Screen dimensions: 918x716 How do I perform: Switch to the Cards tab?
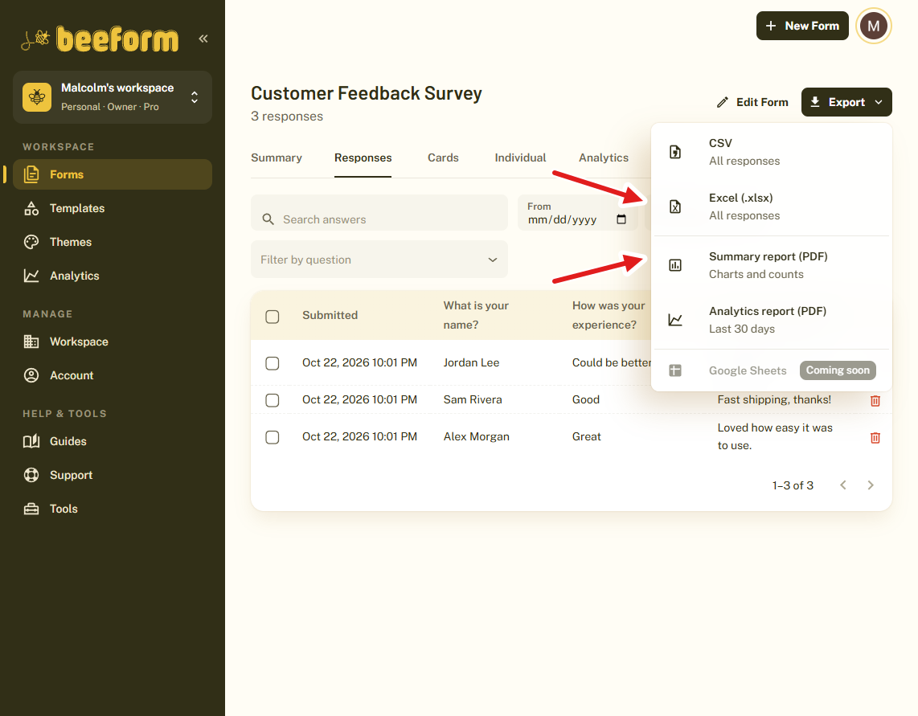point(443,158)
